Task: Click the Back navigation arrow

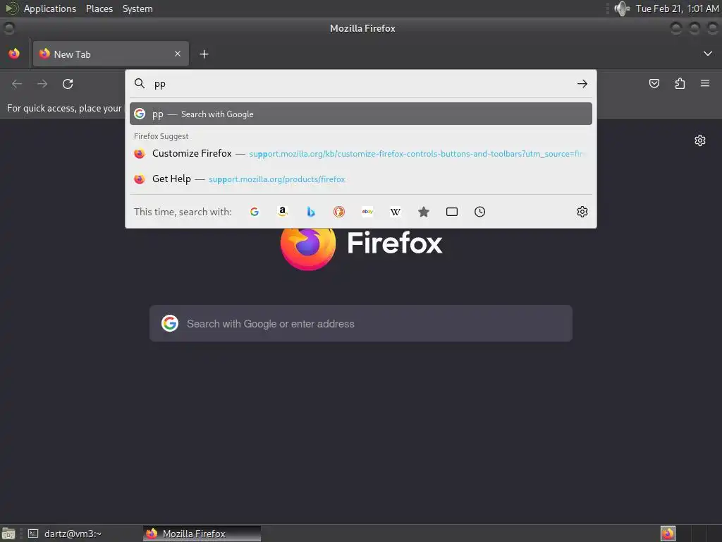Action: pos(17,84)
